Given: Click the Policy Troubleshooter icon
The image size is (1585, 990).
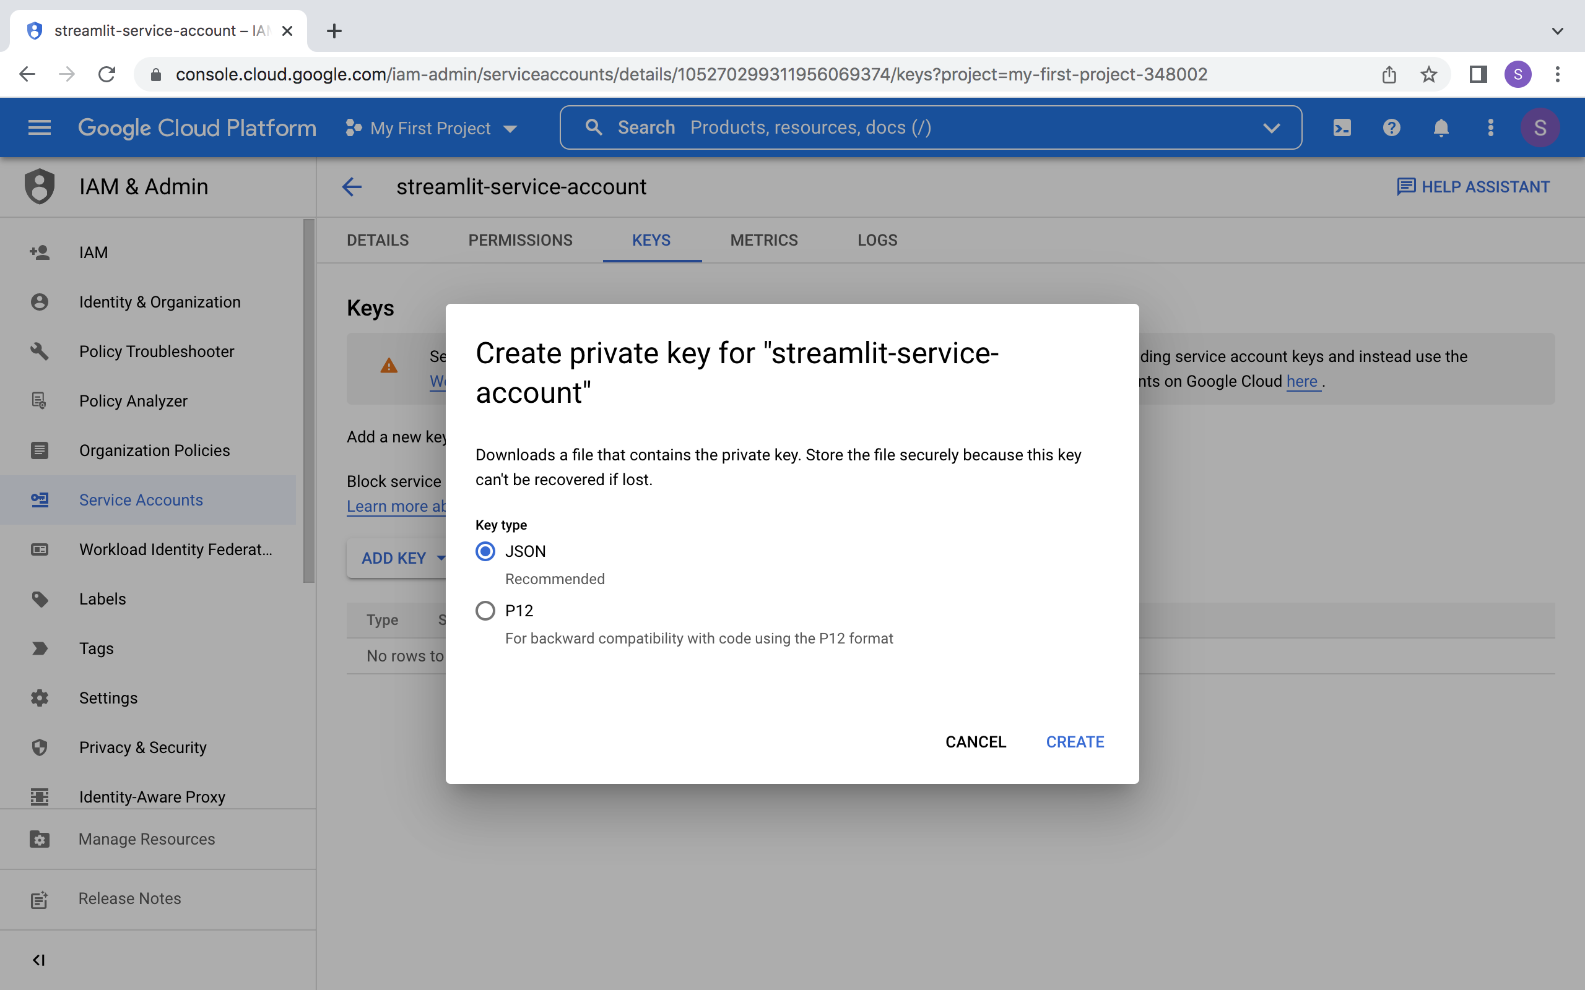Looking at the screenshot, I should tap(39, 351).
